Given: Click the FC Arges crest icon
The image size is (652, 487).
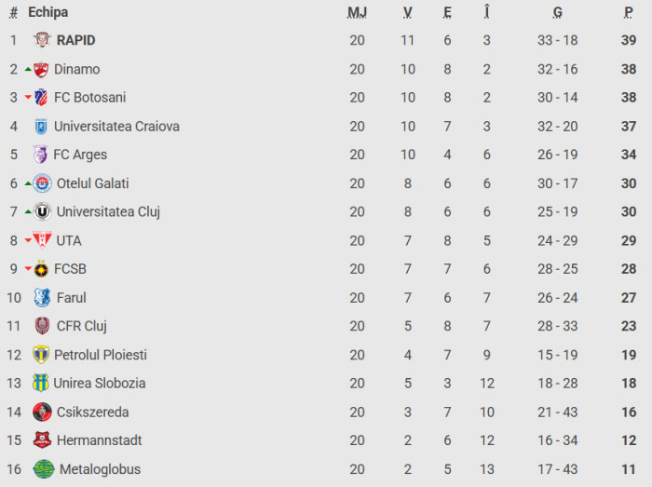Looking at the screenshot, I should pos(41,155).
